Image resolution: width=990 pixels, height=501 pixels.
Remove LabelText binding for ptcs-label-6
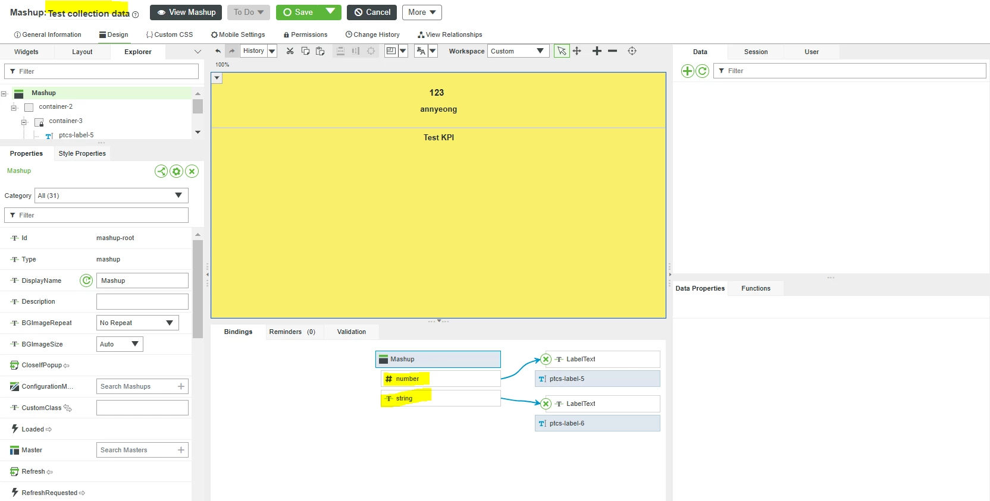[546, 404]
